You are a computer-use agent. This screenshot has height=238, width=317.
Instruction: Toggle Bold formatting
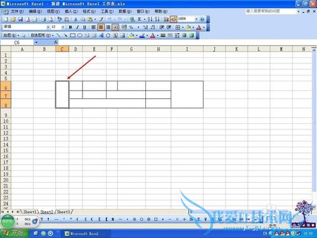coord(70,27)
